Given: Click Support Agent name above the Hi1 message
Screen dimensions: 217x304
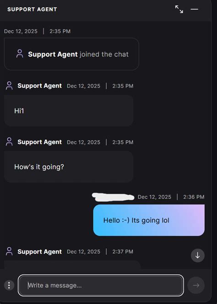Looking at the screenshot, I should 39,86.
